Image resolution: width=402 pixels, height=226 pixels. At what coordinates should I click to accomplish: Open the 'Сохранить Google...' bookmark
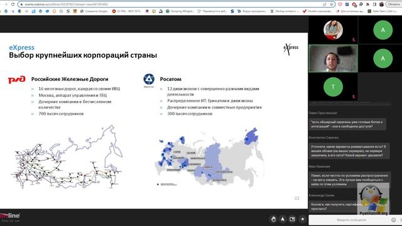95,11
